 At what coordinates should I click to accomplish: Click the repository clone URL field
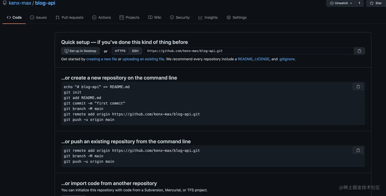pyautogui.click(x=249, y=51)
